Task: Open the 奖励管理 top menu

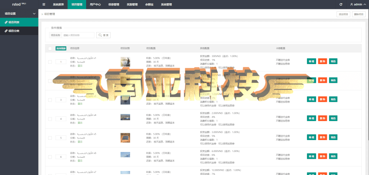Action: (132, 4)
